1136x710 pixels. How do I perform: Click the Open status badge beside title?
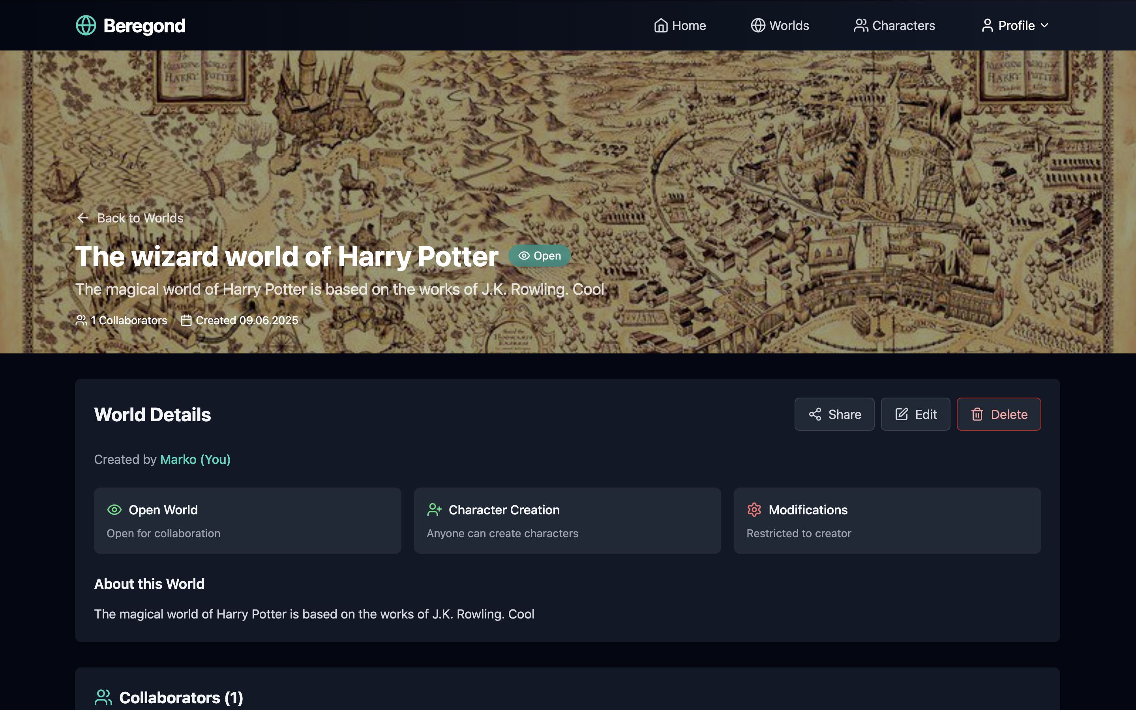click(539, 256)
